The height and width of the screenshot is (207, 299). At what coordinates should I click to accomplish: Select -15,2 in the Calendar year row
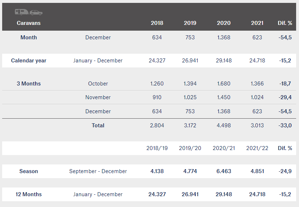pos(285,61)
